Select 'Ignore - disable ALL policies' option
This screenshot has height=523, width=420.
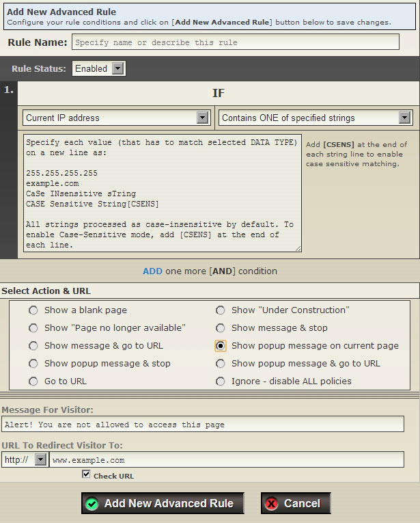(x=221, y=381)
